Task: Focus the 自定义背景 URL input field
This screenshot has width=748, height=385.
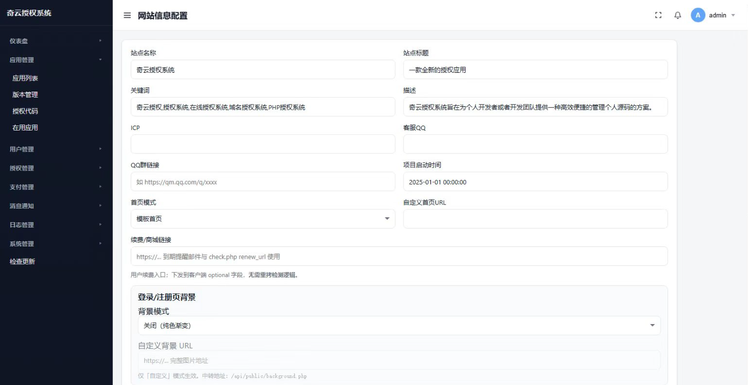Action: pos(399,360)
